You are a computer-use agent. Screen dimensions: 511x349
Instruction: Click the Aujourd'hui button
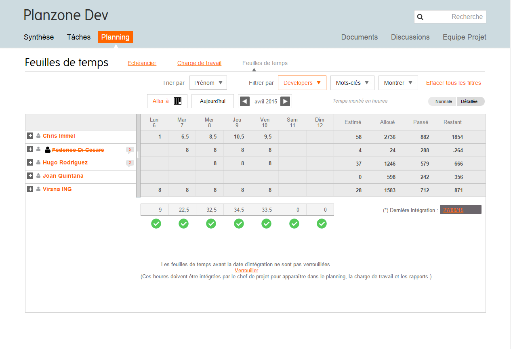212,101
